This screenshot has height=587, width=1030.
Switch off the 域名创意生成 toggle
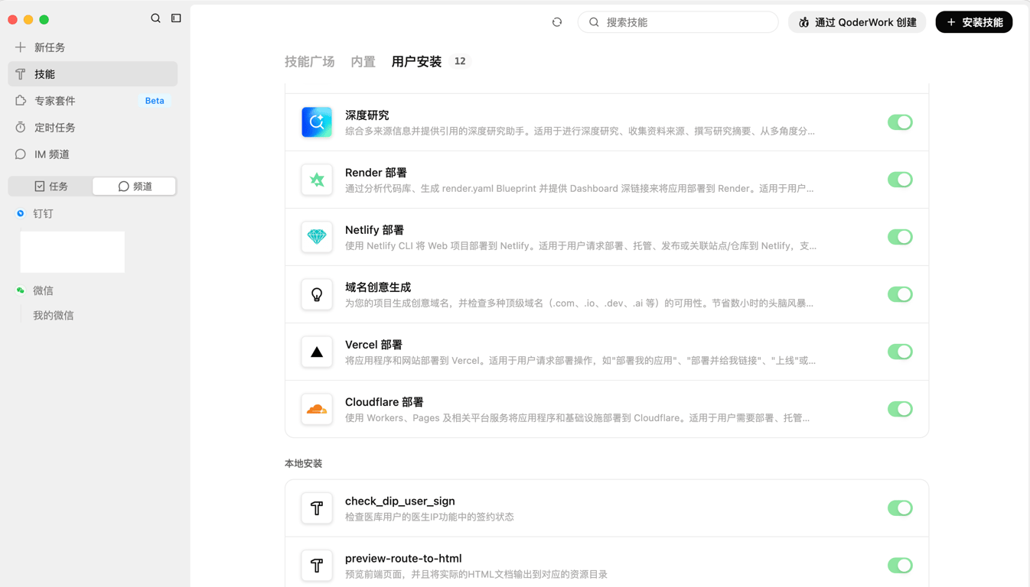point(900,294)
